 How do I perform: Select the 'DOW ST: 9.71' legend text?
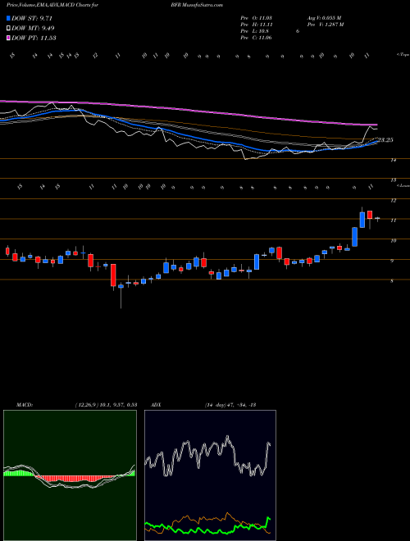point(32,18)
